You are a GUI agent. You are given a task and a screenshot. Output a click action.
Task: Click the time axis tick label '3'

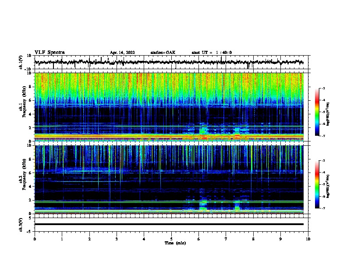[117, 239]
